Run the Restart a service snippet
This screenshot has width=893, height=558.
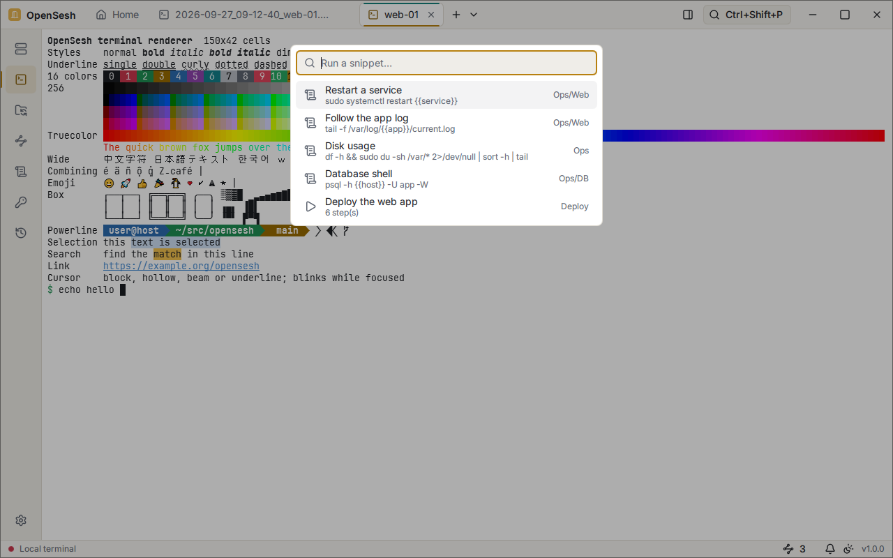pyautogui.click(x=446, y=95)
